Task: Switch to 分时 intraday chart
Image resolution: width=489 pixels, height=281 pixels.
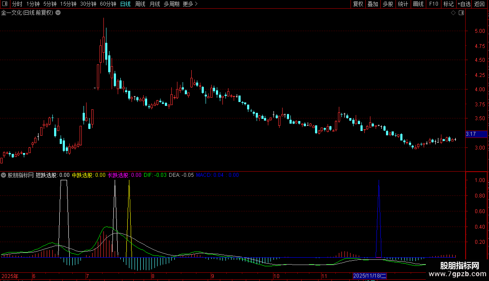Action: [x=17, y=4]
